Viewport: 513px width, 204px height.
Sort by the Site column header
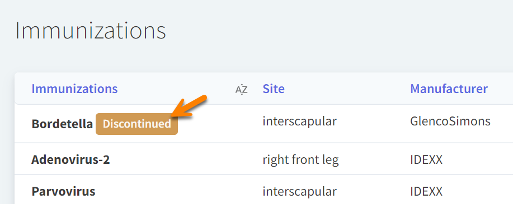click(x=274, y=89)
